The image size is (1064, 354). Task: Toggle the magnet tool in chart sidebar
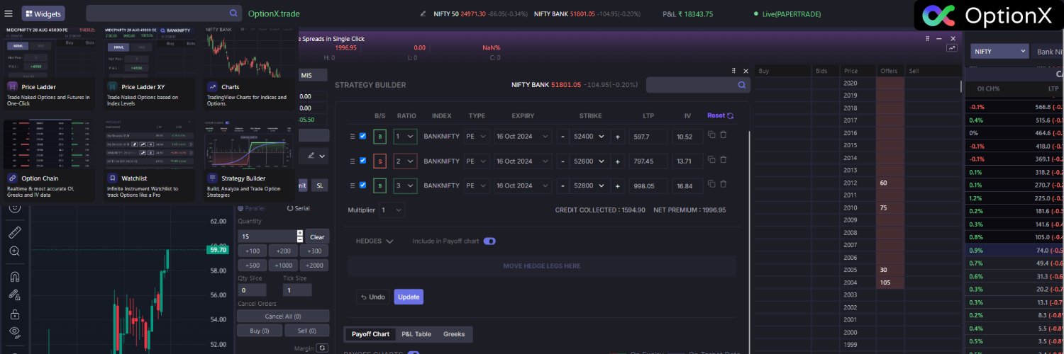tap(14, 277)
